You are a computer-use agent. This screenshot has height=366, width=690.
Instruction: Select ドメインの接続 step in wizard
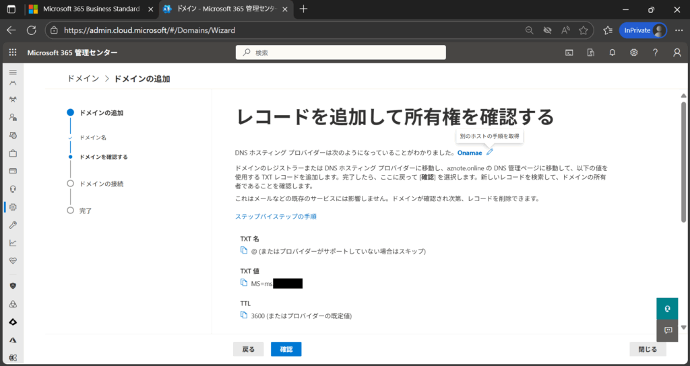coord(101,183)
